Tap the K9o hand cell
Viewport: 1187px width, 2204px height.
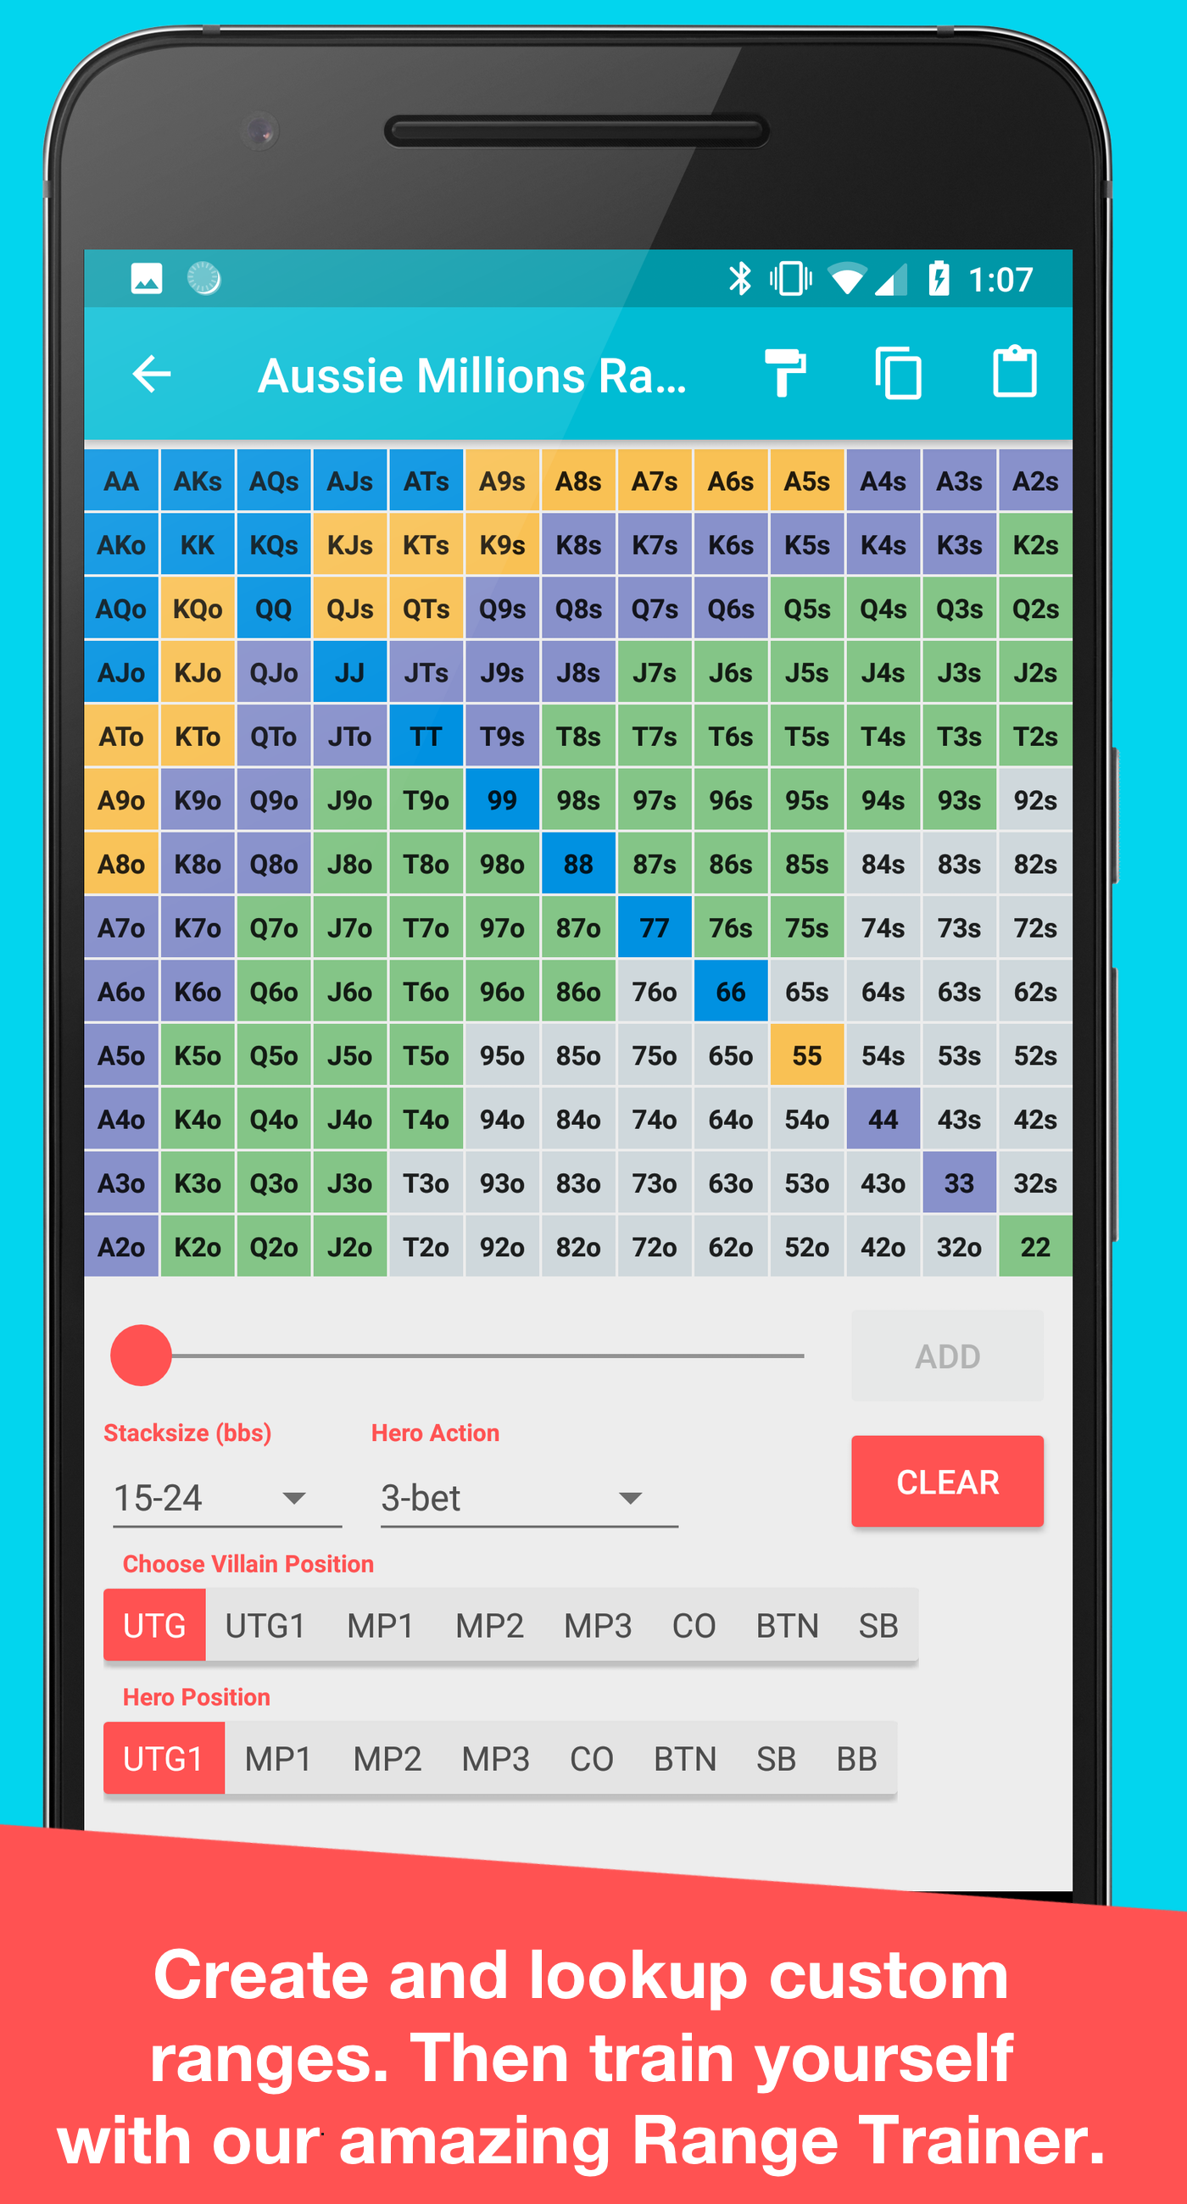198,800
